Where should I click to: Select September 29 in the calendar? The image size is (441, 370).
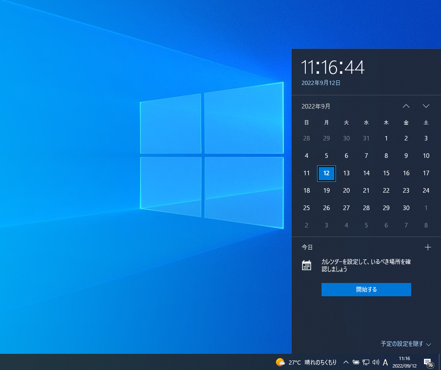point(386,208)
